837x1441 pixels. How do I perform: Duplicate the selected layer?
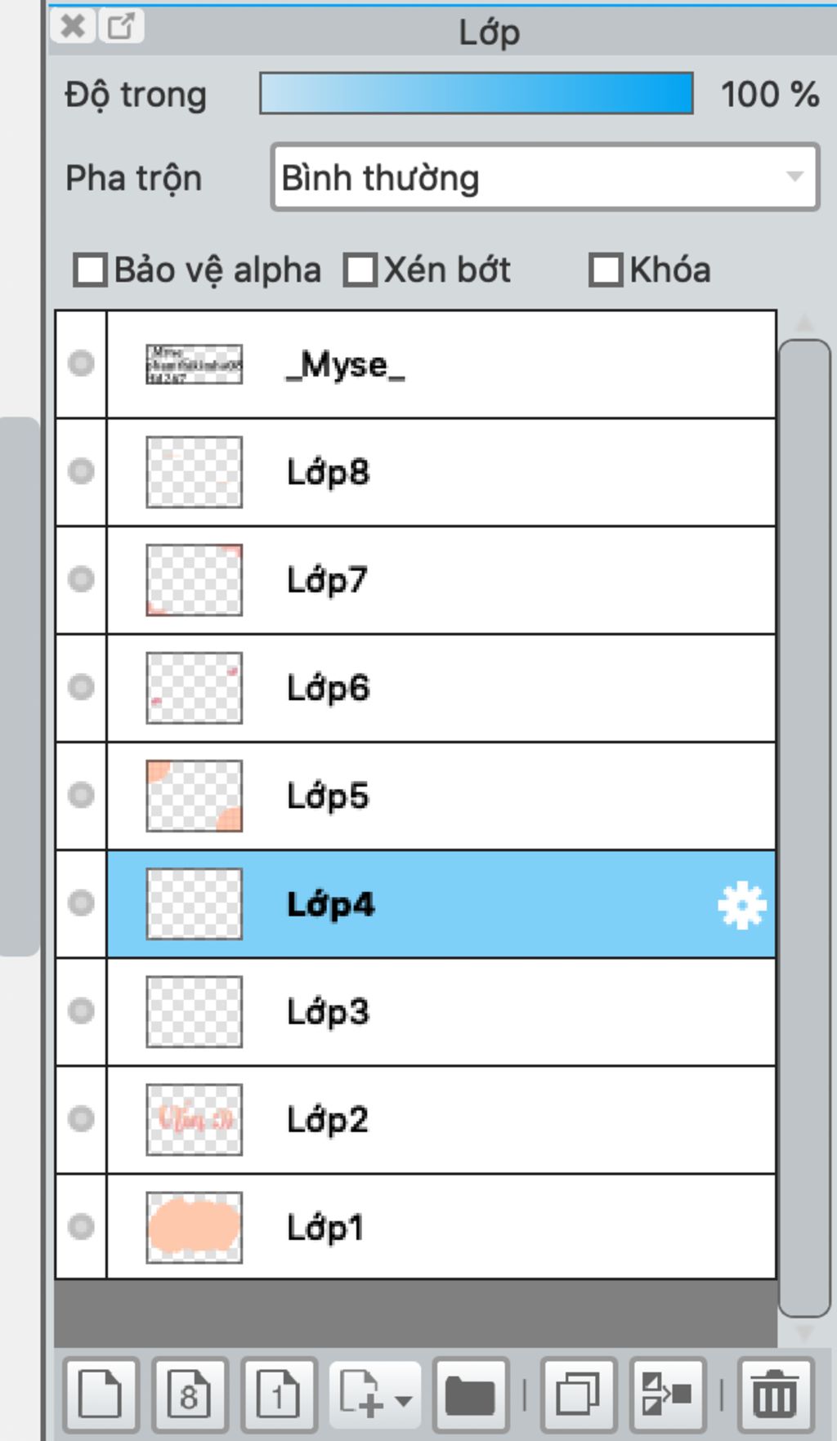click(x=578, y=1394)
